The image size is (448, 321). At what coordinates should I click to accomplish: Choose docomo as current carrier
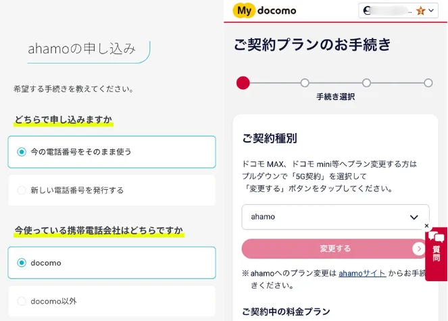pyautogui.click(x=22, y=263)
